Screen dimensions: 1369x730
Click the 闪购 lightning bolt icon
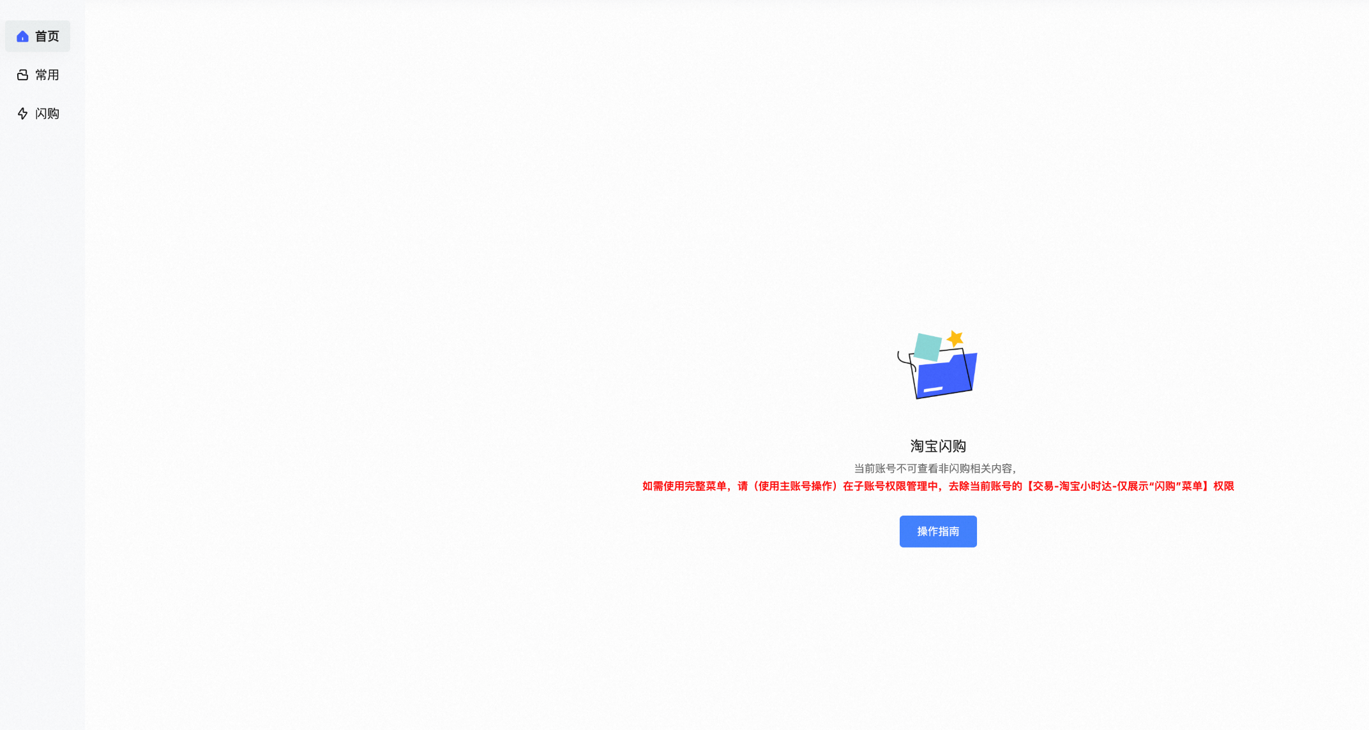pos(22,114)
